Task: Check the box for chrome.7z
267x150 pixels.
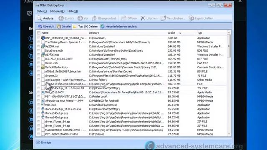Action: click(x=39, y=75)
